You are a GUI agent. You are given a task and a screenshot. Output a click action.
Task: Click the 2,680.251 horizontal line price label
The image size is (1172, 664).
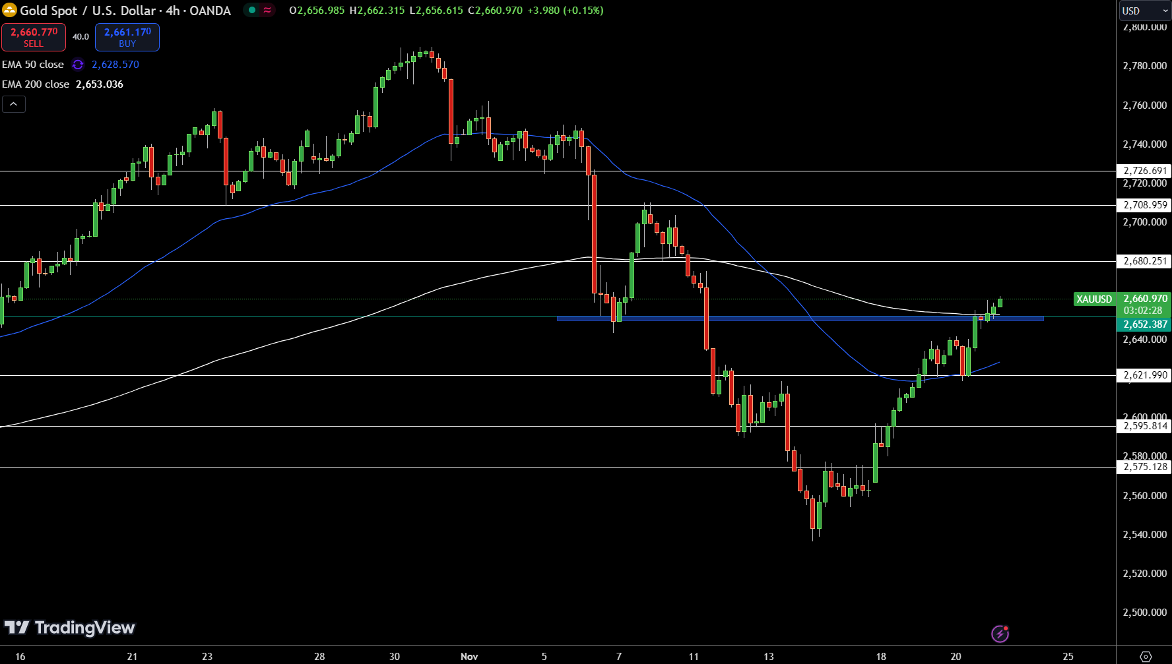click(x=1144, y=261)
